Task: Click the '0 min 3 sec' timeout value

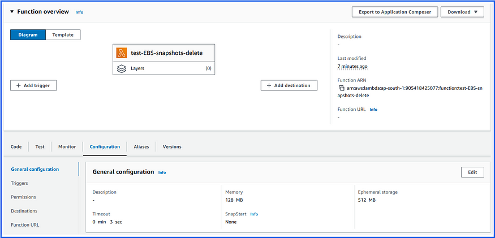Action: click(107, 222)
